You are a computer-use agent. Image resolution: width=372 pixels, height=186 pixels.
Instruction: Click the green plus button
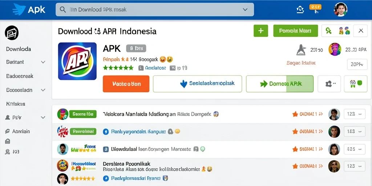point(261,31)
